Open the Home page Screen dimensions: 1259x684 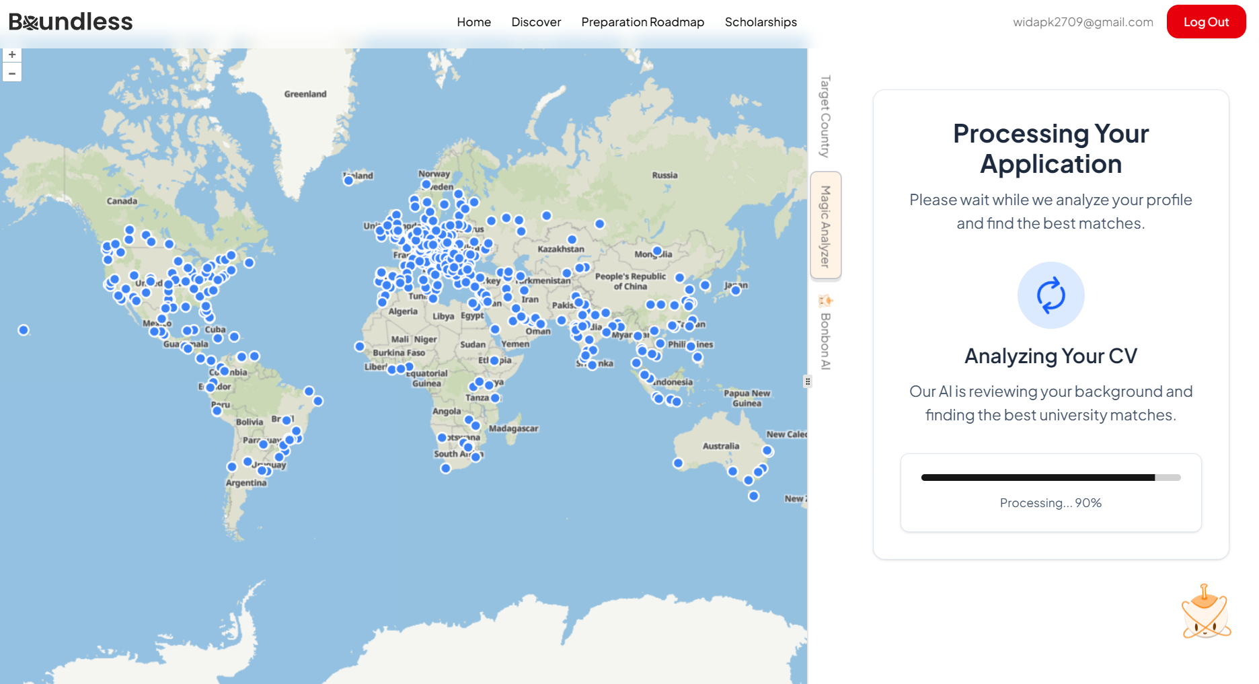point(474,22)
